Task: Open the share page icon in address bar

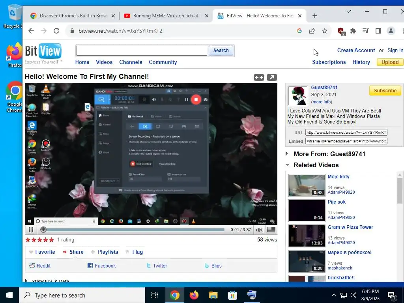Action: (312, 31)
